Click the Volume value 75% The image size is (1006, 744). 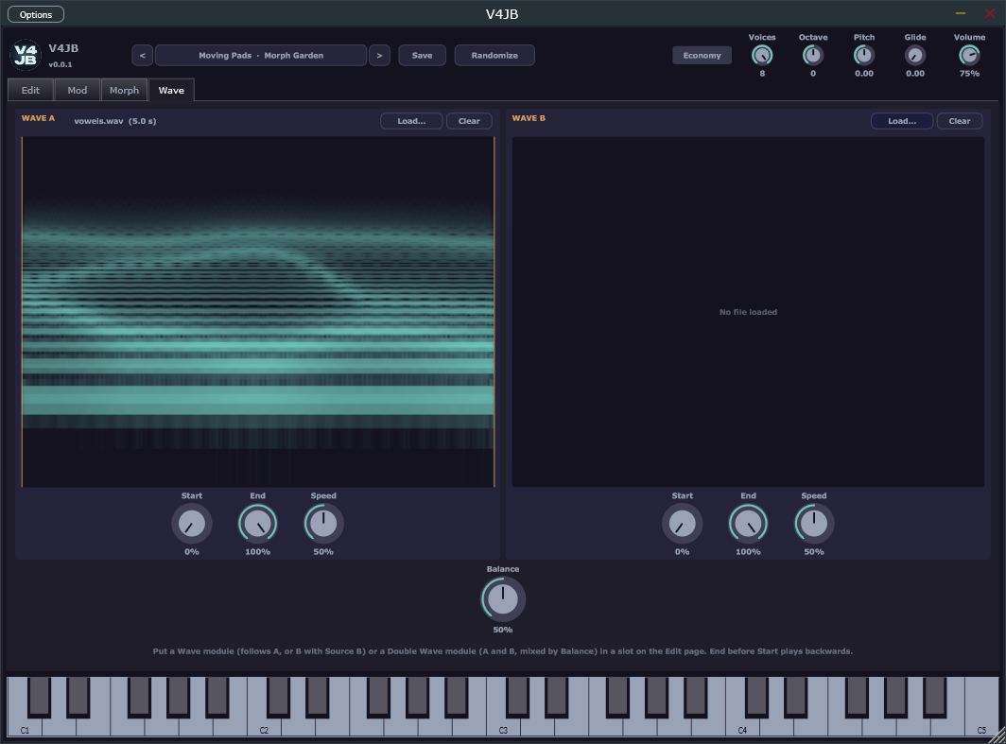pos(969,74)
